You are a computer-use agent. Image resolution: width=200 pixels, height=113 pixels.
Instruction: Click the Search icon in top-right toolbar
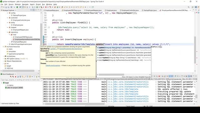tap(188, 7)
